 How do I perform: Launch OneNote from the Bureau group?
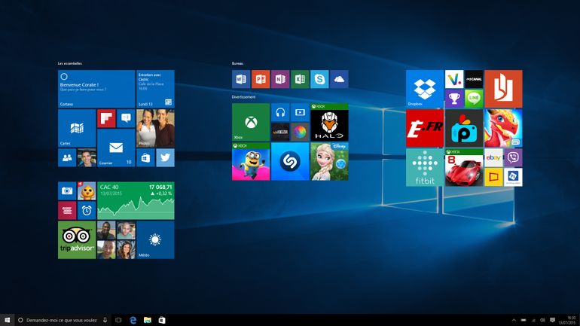coord(280,79)
